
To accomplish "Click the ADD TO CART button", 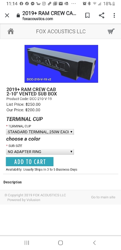I will click(30, 162).
